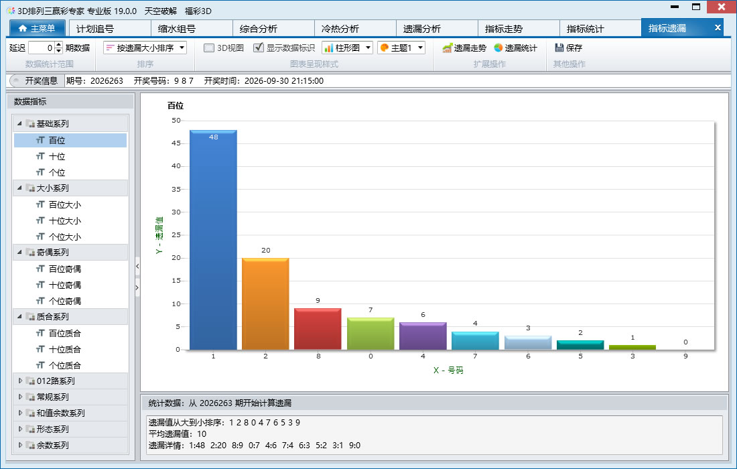Collapse the left panel with splitter arrow
The width and height of the screenshot is (737, 469).
click(x=137, y=267)
